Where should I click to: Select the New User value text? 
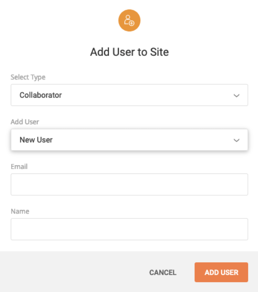click(x=36, y=140)
